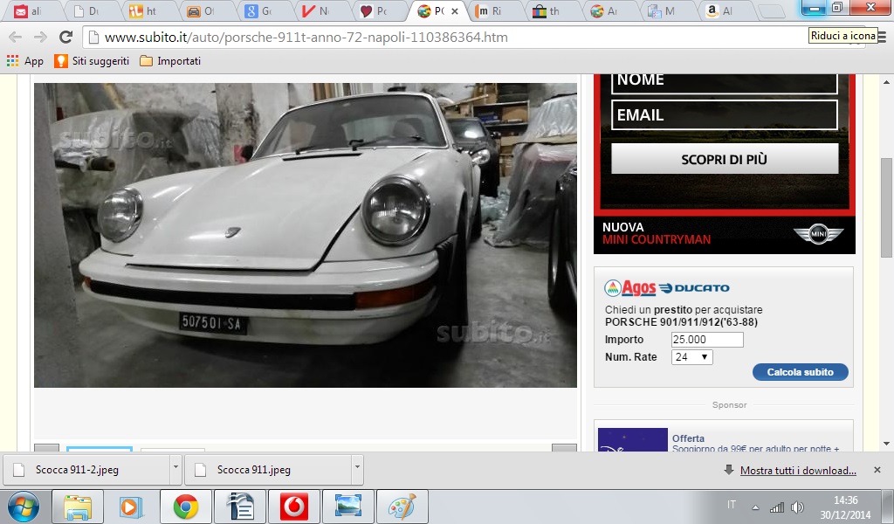Go back using the browser back arrow
Image resolution: width=894 pixels, height=524 pixels.
tap(15, 38)
